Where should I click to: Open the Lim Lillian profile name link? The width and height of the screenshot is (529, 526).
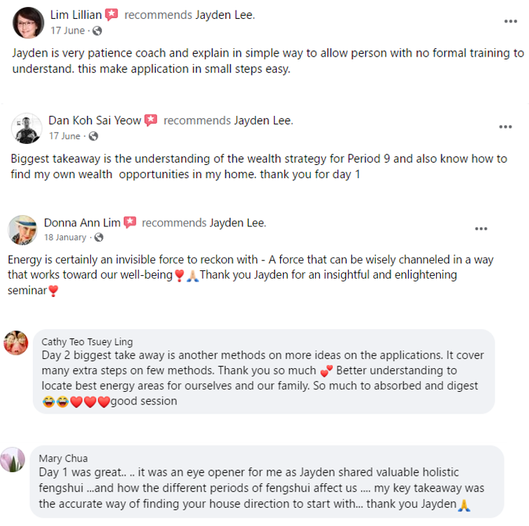[76, 15]
